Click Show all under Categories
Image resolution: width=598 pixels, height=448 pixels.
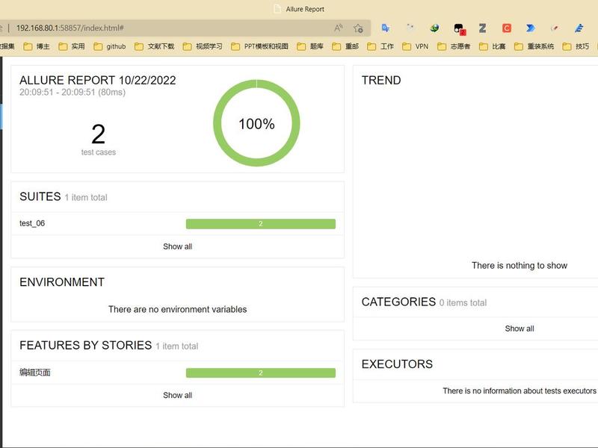coord(520,329)
